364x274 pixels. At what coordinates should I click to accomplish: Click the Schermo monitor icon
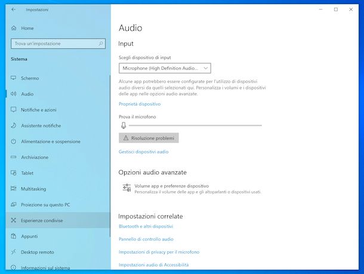tap(14, 78)
